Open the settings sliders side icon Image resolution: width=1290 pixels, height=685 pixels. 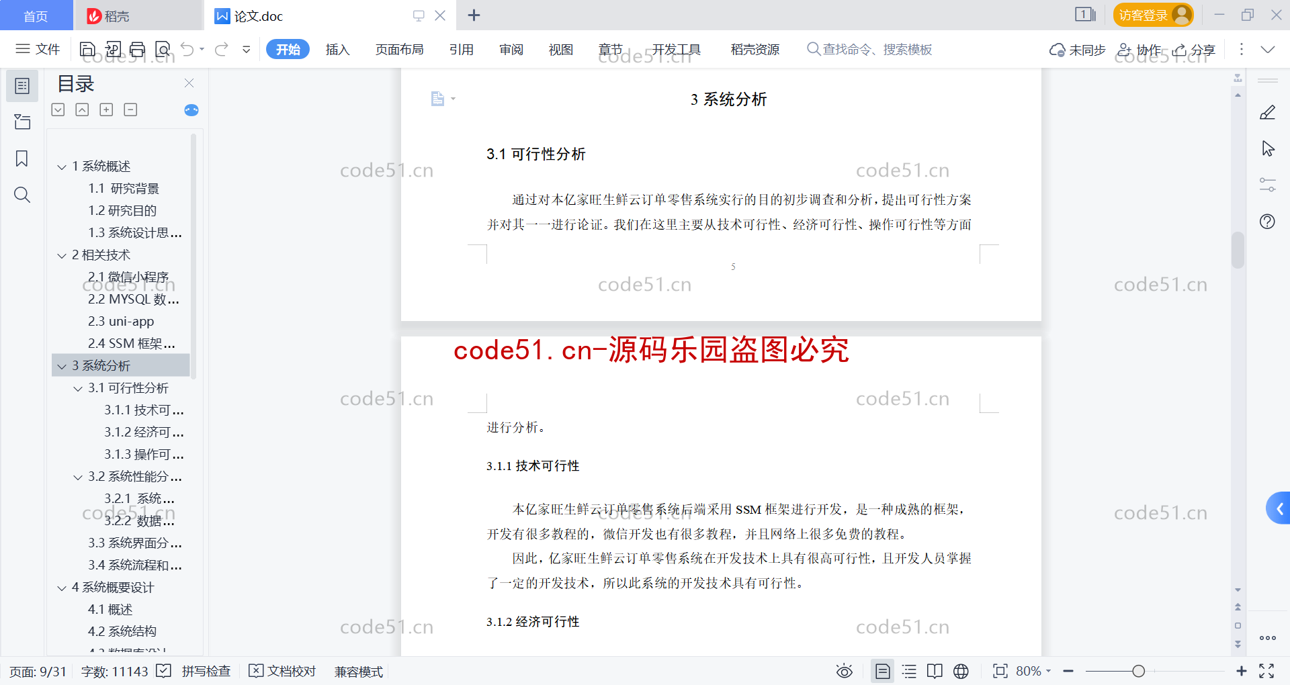click(1267, 185)
